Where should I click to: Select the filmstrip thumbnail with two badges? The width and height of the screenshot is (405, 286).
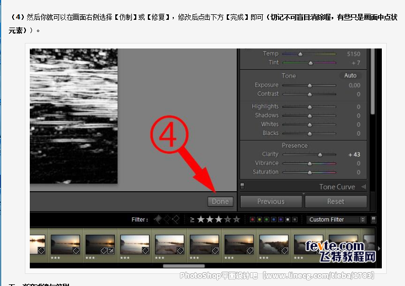100,245
